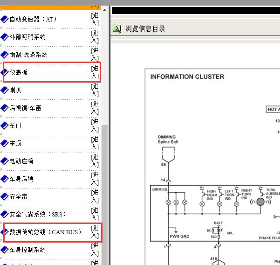Viewport: 280px width, 265px height.
Task: Click the book icon beside 车门
Action: pos(5,126)
